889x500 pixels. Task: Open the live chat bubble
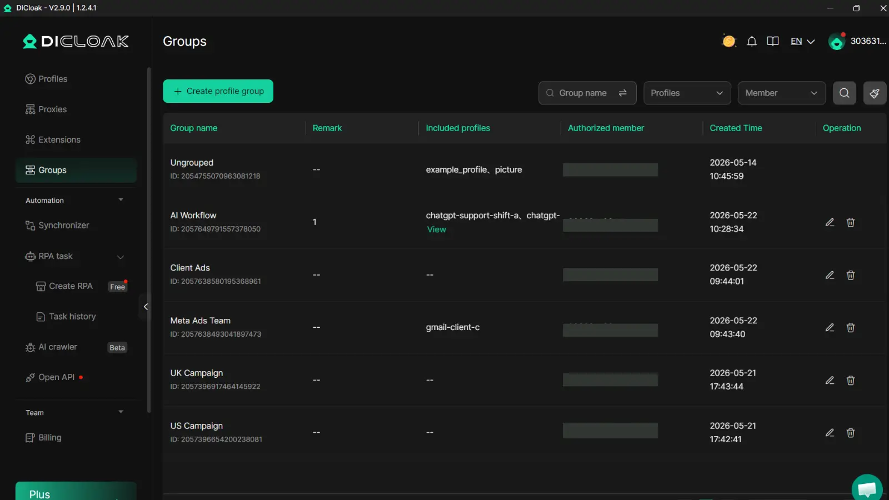tap(867, 488)
